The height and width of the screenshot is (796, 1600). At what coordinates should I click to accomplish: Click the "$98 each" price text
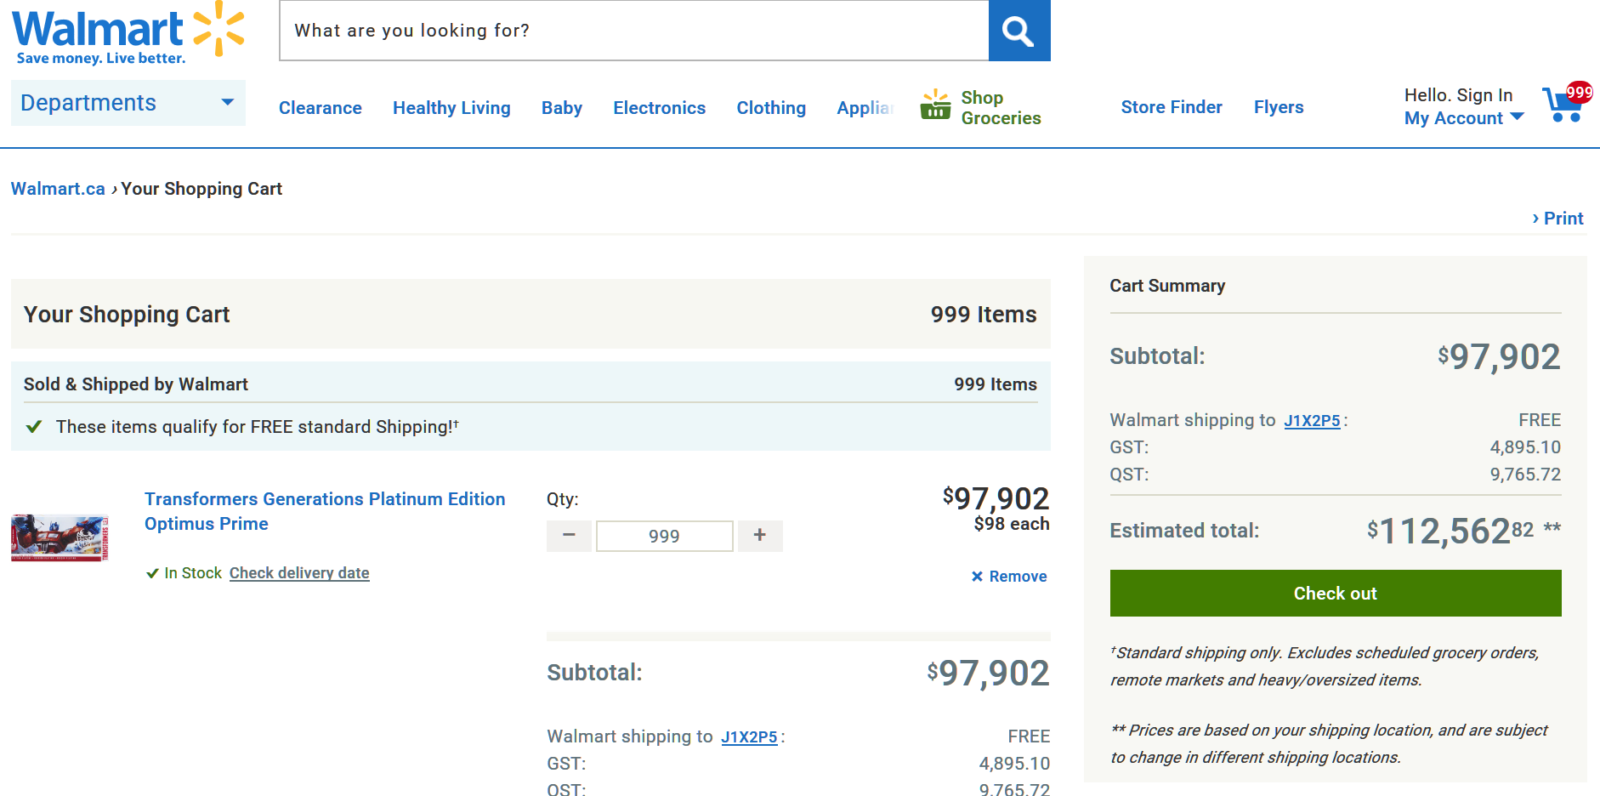tap(1012, 524)
